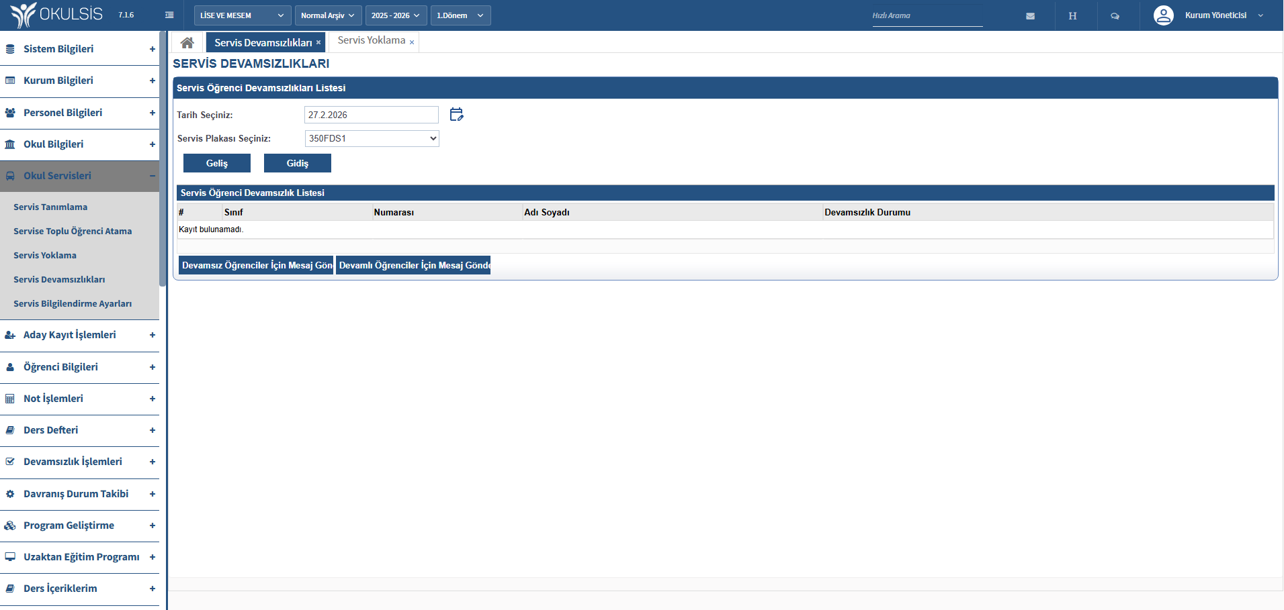Close the Servis Yoklama tab

click(x=412, y=43)
